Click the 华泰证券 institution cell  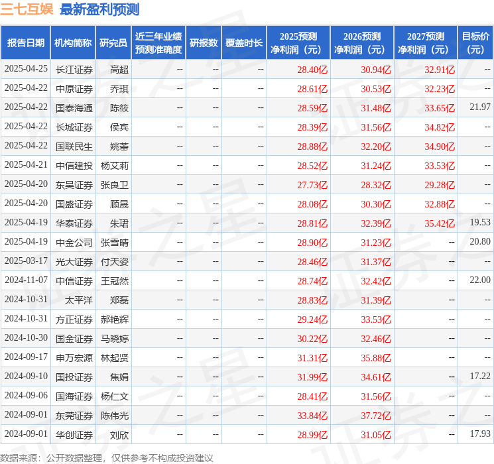coord(74,223)
